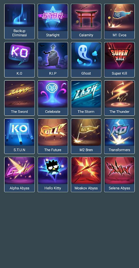The height and width of the screenshot is (268, 139).
Task: Pick the M2 Bren flag effect
Action: (x=86, y=136)
